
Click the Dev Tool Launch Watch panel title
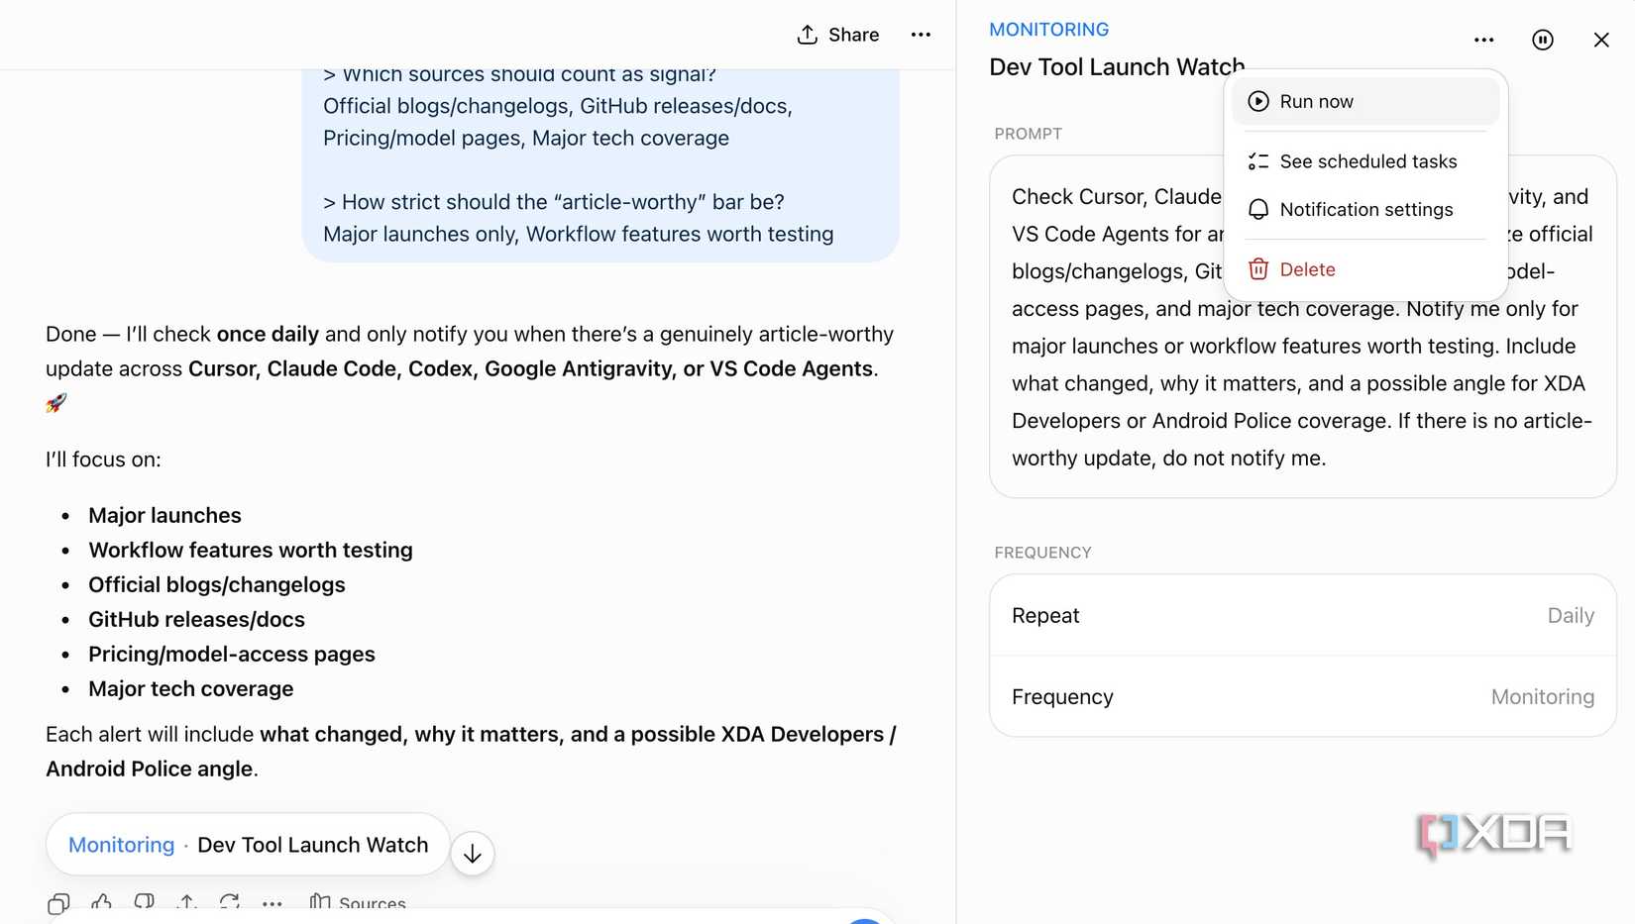(x=1117, y=66)
